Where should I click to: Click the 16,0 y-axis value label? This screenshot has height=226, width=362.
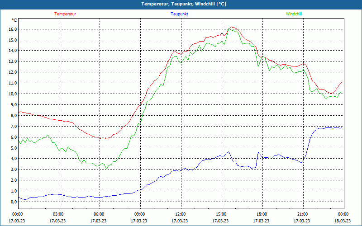pos(12,29)
